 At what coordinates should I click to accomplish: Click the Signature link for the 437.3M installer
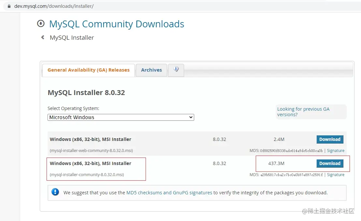[336, 174]
